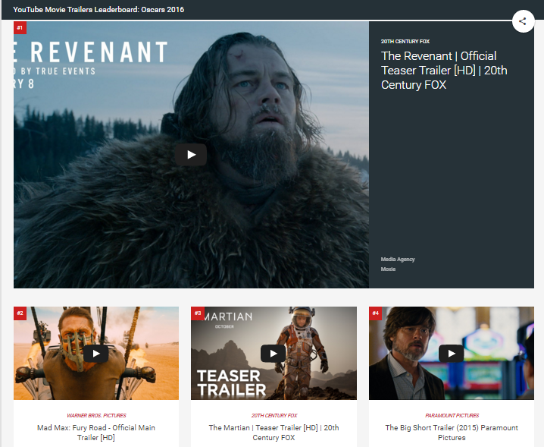Image resolution: width=544 pixels, height=447 pixels.
Task: Play The Martian teaser trailer video
Action: (273, 353)
